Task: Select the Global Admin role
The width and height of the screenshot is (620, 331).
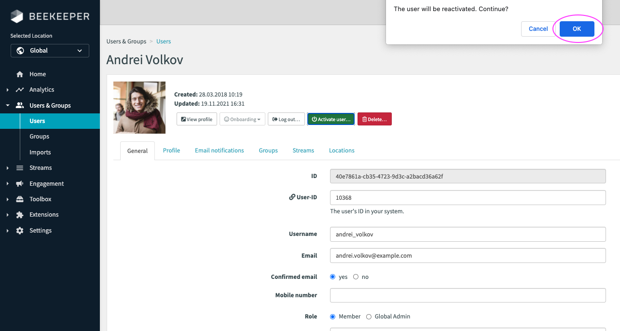Action: tap(369, 317)
